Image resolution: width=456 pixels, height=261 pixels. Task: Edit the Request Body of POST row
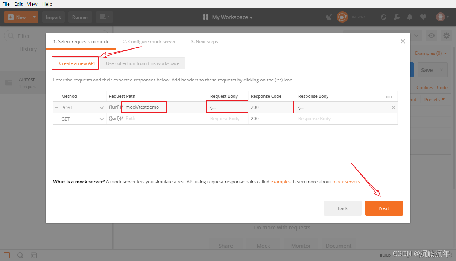coord(228,107)
